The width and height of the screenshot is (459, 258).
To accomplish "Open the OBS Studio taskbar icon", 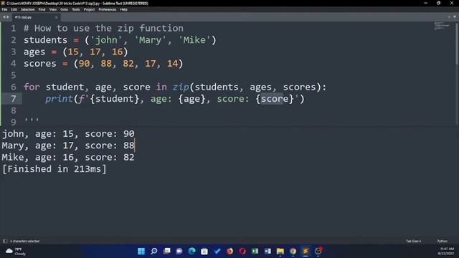I will point(318,251).
